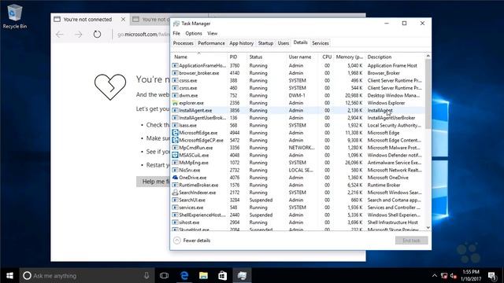Switch to the Processes tab
504x283 pixels.
[x=183, y=43]
